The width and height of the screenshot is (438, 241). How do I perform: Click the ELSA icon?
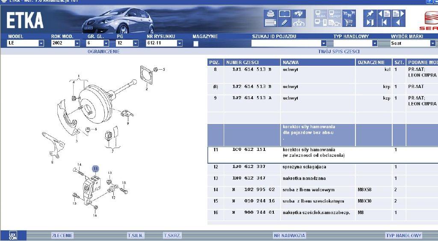(x=320, y=14)
